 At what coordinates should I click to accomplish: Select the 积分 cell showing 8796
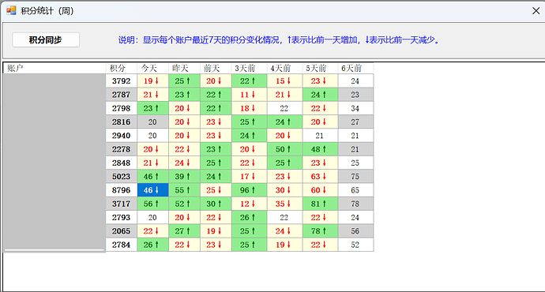pyautogui.click(x=122, y=190)
